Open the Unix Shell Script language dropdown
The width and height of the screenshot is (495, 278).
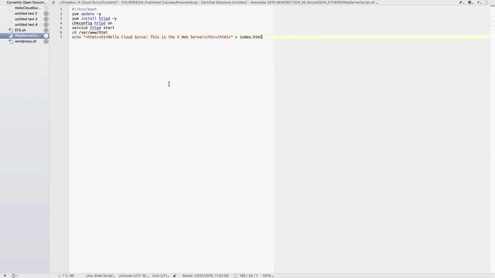click(x=100, y=276)
